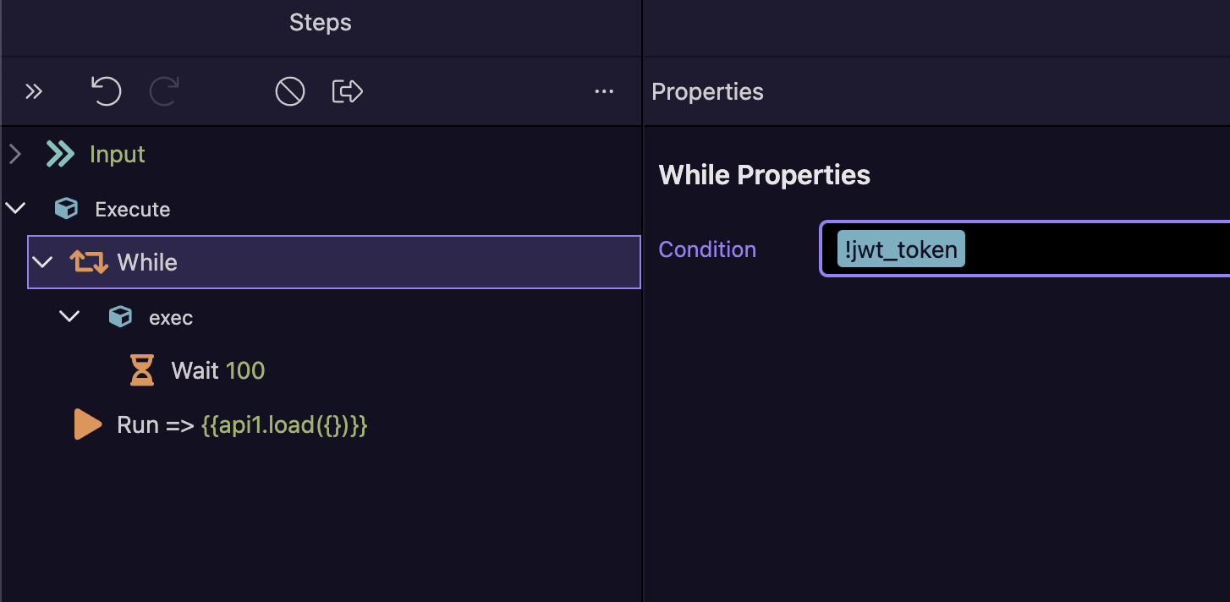The height and width of the screenshot is (602, 1230).
Task: Collapse the While loop chevron
Action: pyautogui.click(x=42, y=262)
